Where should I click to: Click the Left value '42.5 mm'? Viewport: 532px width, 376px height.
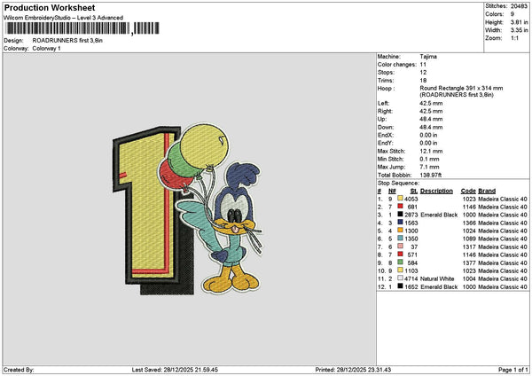click(x=431, y=103)
